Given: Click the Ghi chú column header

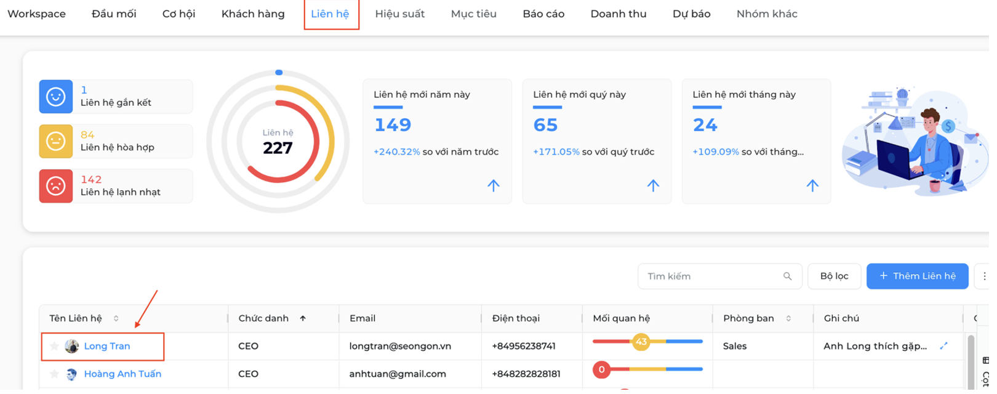Looking at the screenshot, I should (x=841, y=318).
